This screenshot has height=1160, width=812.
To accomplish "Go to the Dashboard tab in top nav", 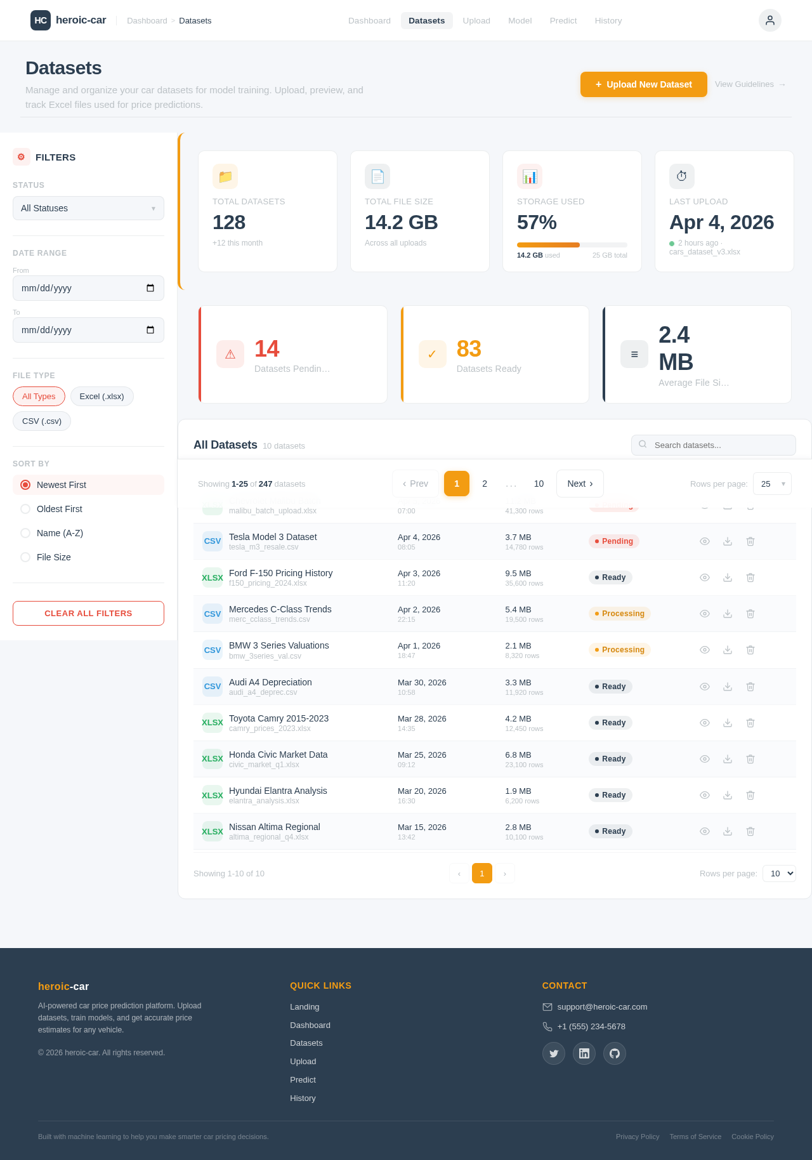I will (x=369, y=21).
